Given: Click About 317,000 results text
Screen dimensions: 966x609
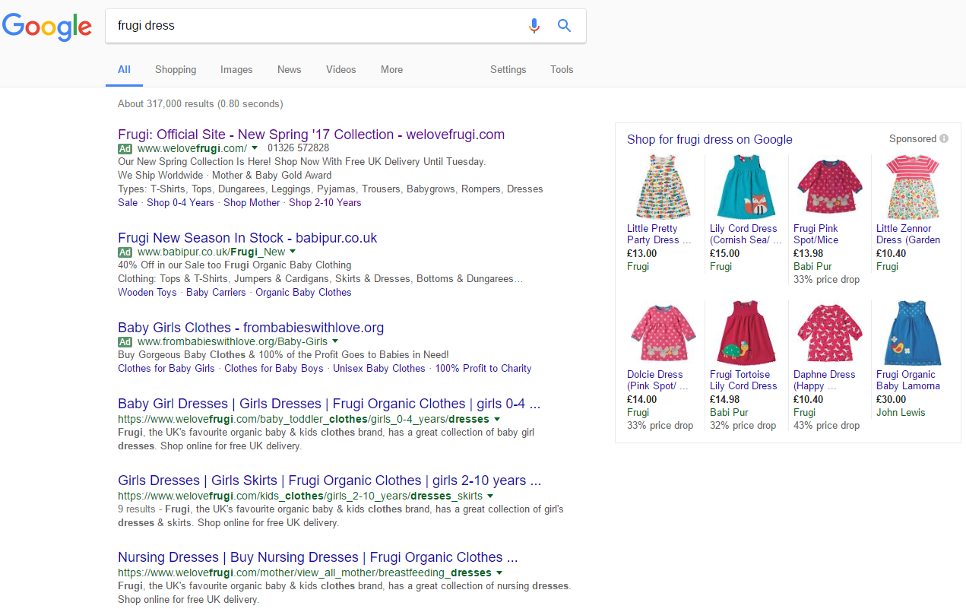Looking at the screenshot, I should click(201, 104).
